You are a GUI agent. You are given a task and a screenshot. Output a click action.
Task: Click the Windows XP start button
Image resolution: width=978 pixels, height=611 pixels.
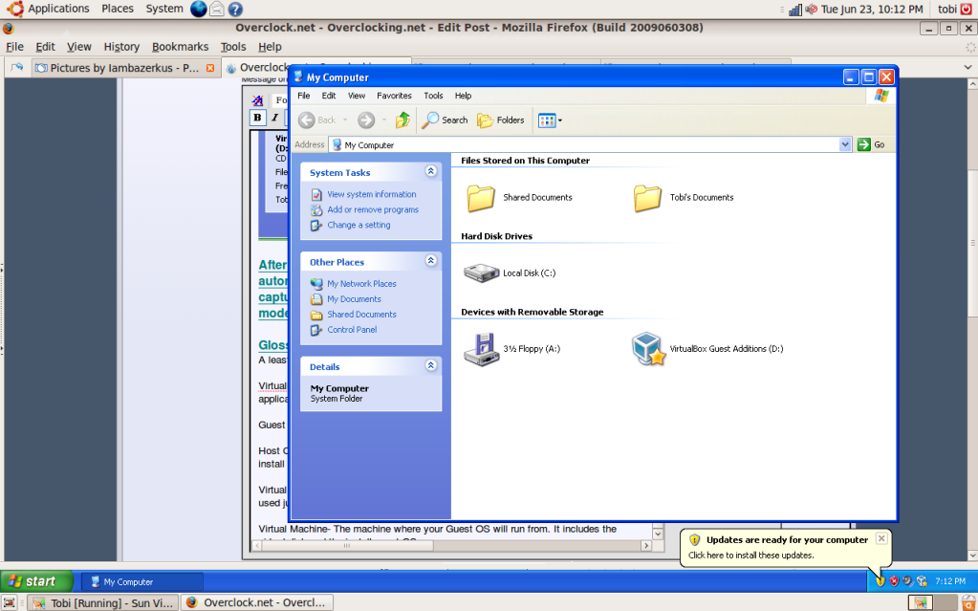(36, 581)
